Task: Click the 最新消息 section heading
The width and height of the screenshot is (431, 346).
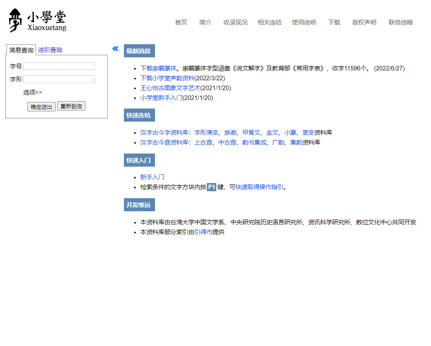Action: pyautogui.click(x=139, y=51)
